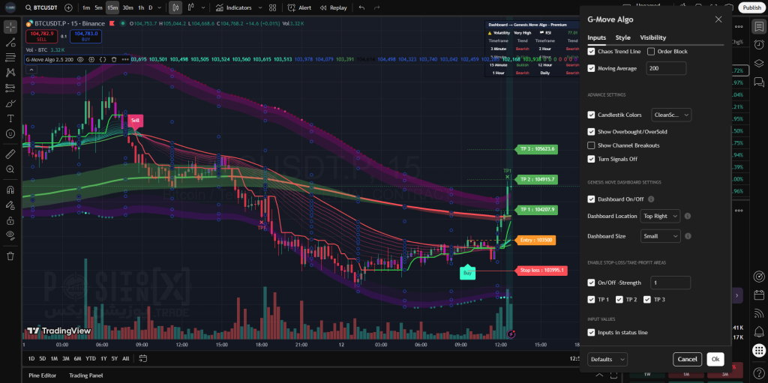768x383 pixels.
Task: Toggle the On/Off -Strength checkbox
Action: [591, 283]
